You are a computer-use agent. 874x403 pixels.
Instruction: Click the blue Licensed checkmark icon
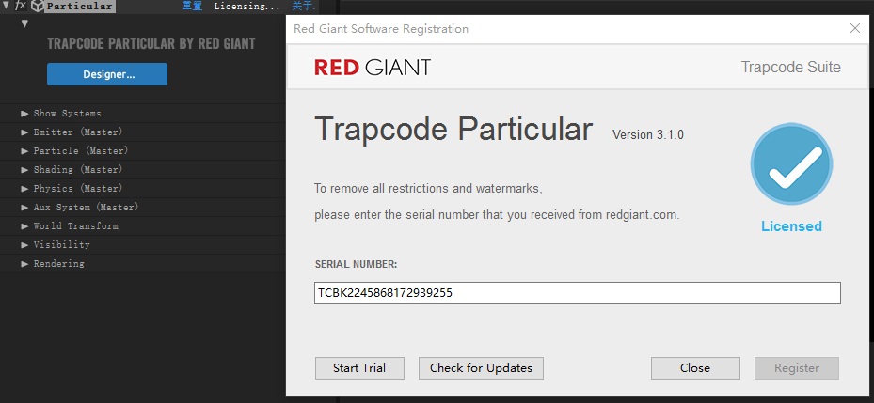pos(791,164)
